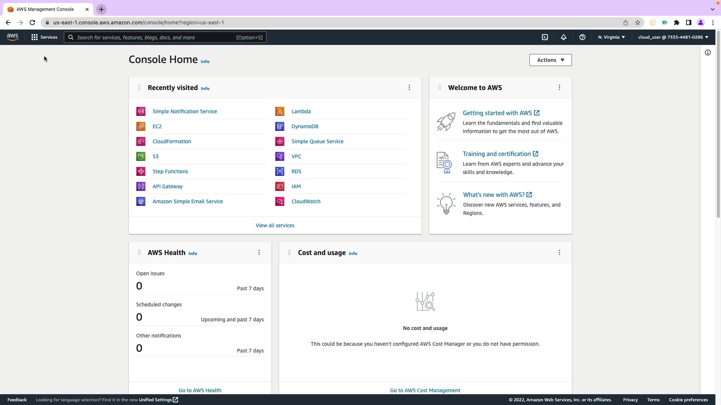Open Recently visited widget options menu
This screenshot has height=405, width=721.
point(409,87)
